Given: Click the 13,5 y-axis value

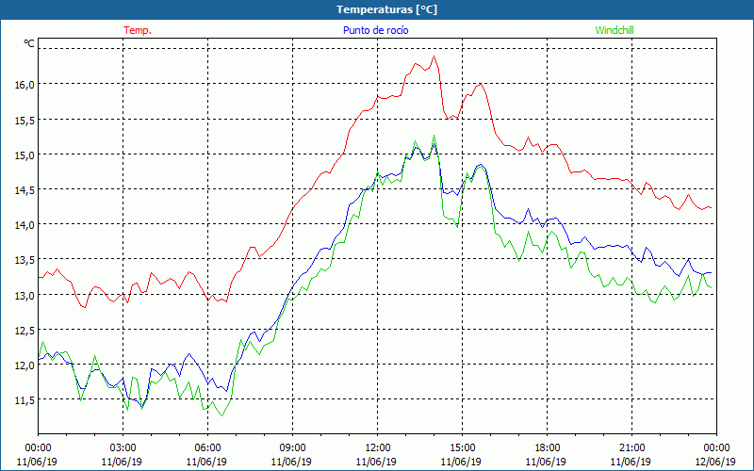Looking at the screenshot, I should 25,260.
